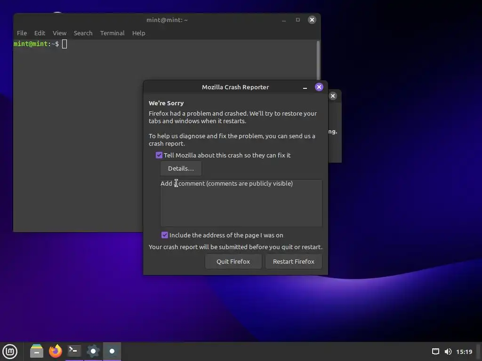Screen dimensions: 482x361
Task: Minimize the Mozilla Crash Reporter dialog
Action: pyautogui.click(x=305, y=87)
